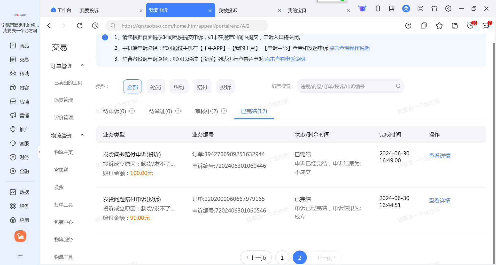Open the 店铺 section in sidebar
The image size is (496, 265).
(x=20, y=102)
